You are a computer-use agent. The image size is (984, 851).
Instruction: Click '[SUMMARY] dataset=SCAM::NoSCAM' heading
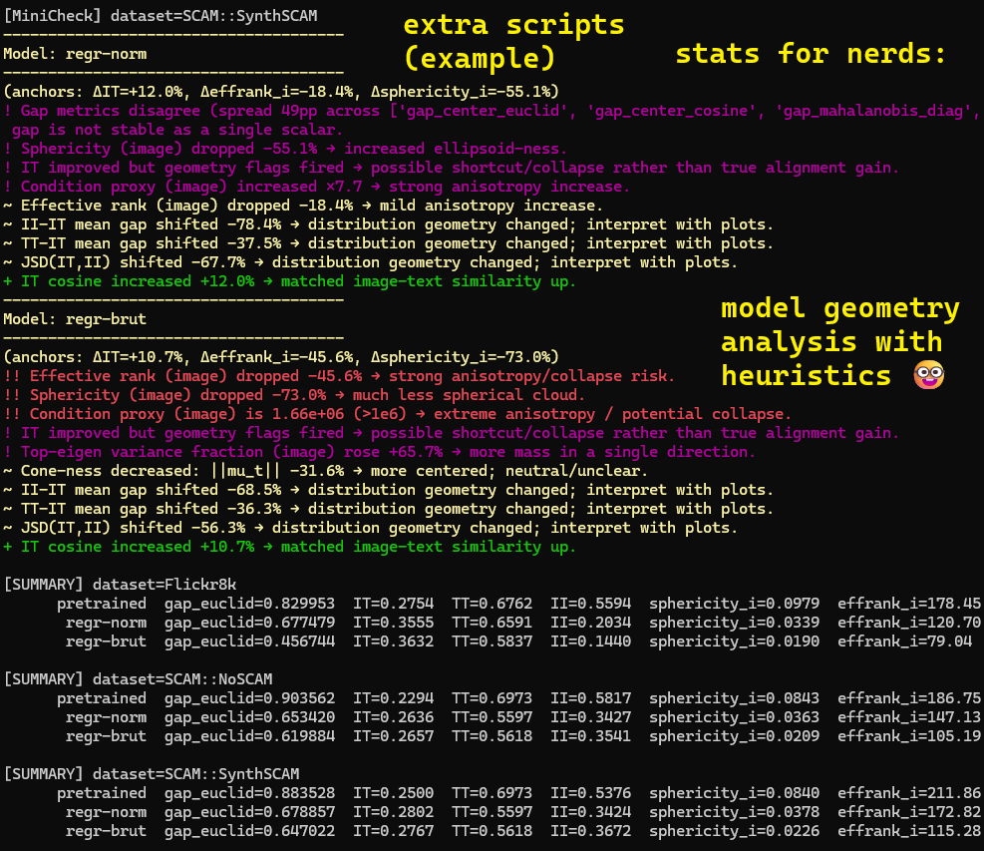138,679
